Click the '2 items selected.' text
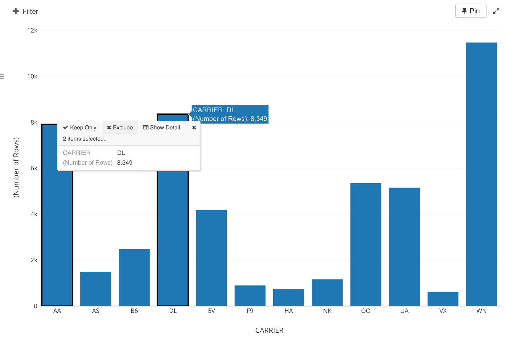 [x=84, y=139]
